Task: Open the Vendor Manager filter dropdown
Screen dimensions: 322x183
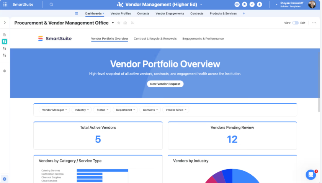Action: (54, 110)
